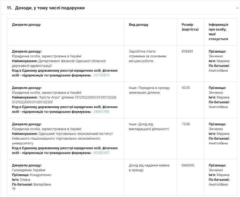Click "Дохід від викладацької діяльності" text
The image size is (240, 197).
[x=149, y=127]
